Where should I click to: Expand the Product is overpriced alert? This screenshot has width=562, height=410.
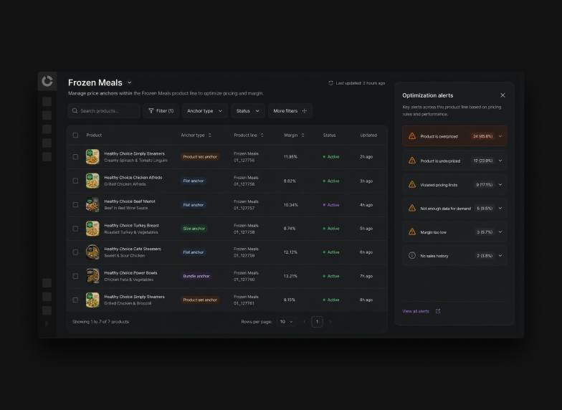click(500, 136)
